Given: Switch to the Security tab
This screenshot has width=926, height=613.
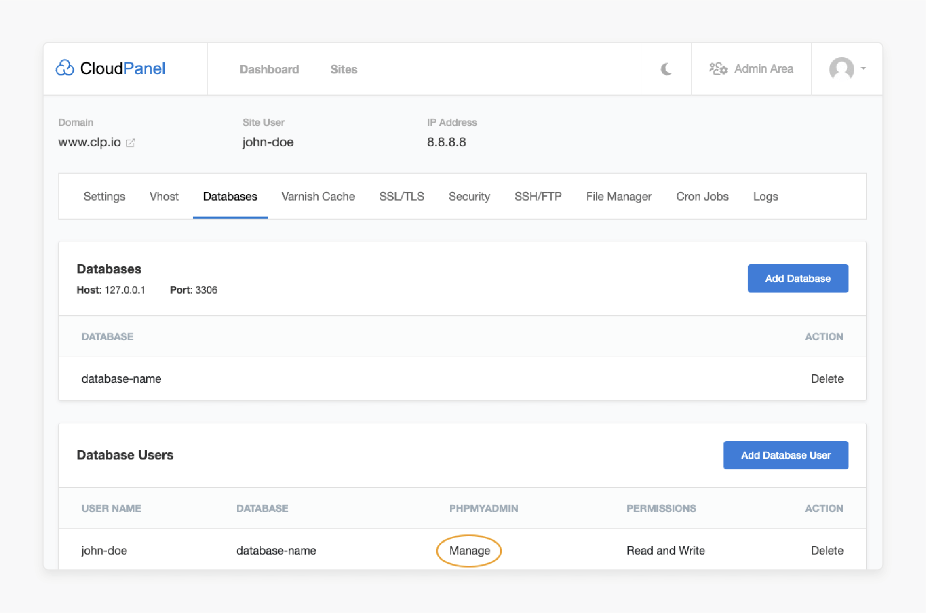Looking at the screenshot, I should (469, 196).
